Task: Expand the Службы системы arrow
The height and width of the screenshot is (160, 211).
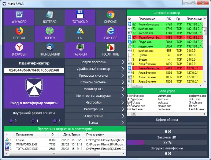Action: click(x=123, y=82)
